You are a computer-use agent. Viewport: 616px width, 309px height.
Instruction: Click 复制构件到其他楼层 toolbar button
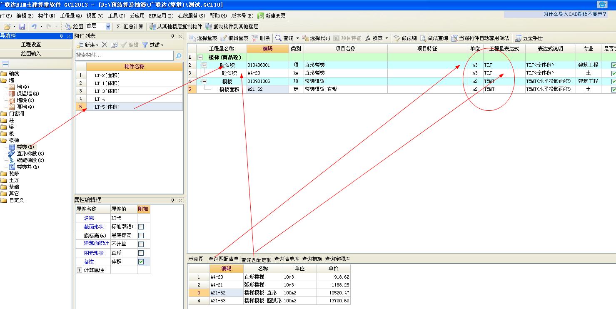[232, 26]
